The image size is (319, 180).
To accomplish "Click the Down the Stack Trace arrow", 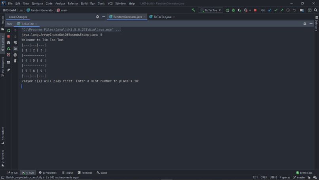I will coord(15,36).
